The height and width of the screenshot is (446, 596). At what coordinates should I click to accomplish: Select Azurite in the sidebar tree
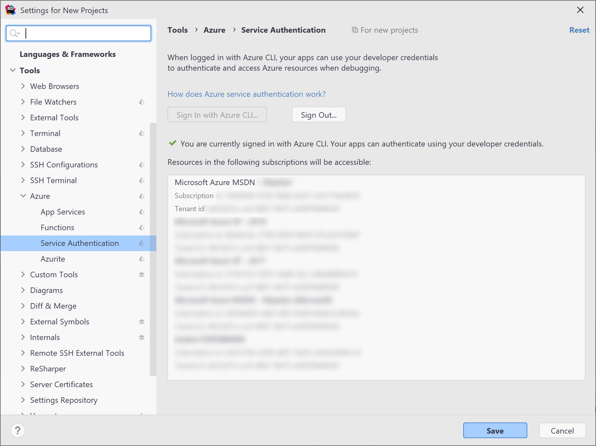[x=53, y=259]
